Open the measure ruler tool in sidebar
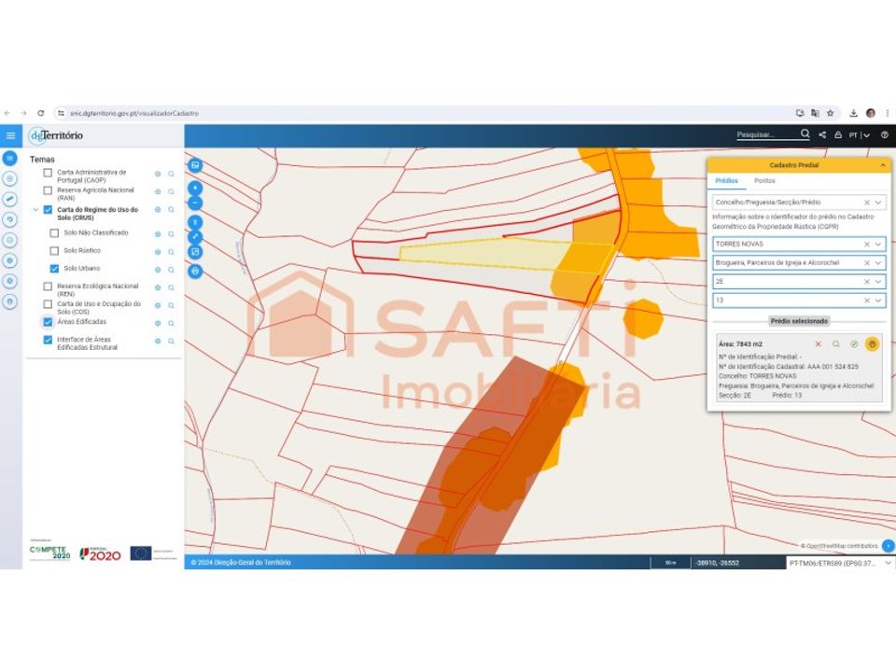Viewport: 896px width, 672px height. tap(9, 200)
